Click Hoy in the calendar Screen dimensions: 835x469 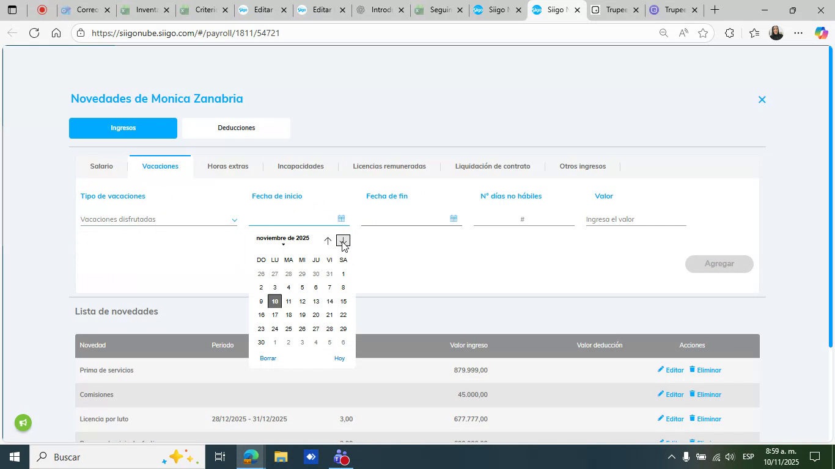[x=339, y=358]
